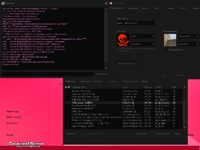The height and width of the screenshot is (150, 200).
Task: Open the Зритель server browser tab
Action: (x=112, y=81)
